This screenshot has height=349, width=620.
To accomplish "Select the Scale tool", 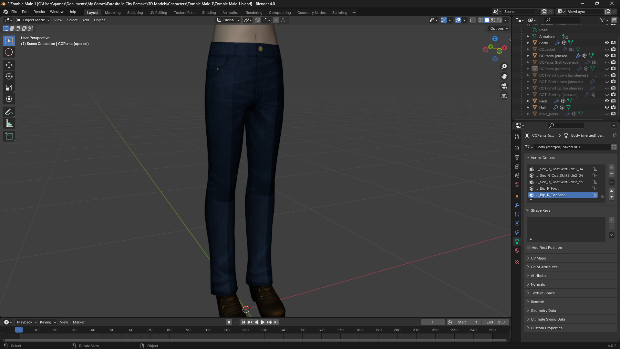I will 9,88.
